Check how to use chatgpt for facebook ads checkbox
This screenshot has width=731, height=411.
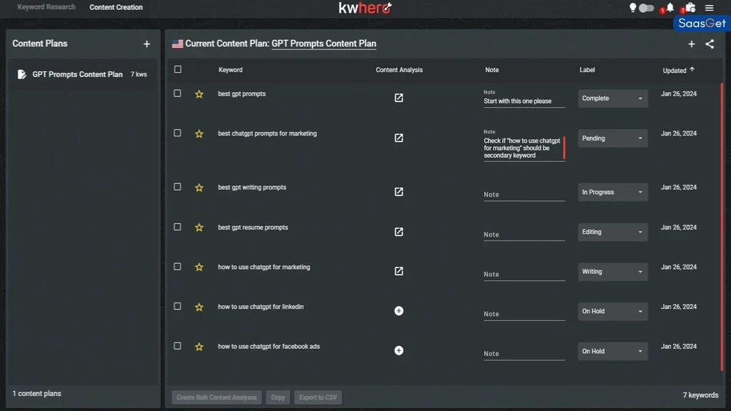(178, 346)
